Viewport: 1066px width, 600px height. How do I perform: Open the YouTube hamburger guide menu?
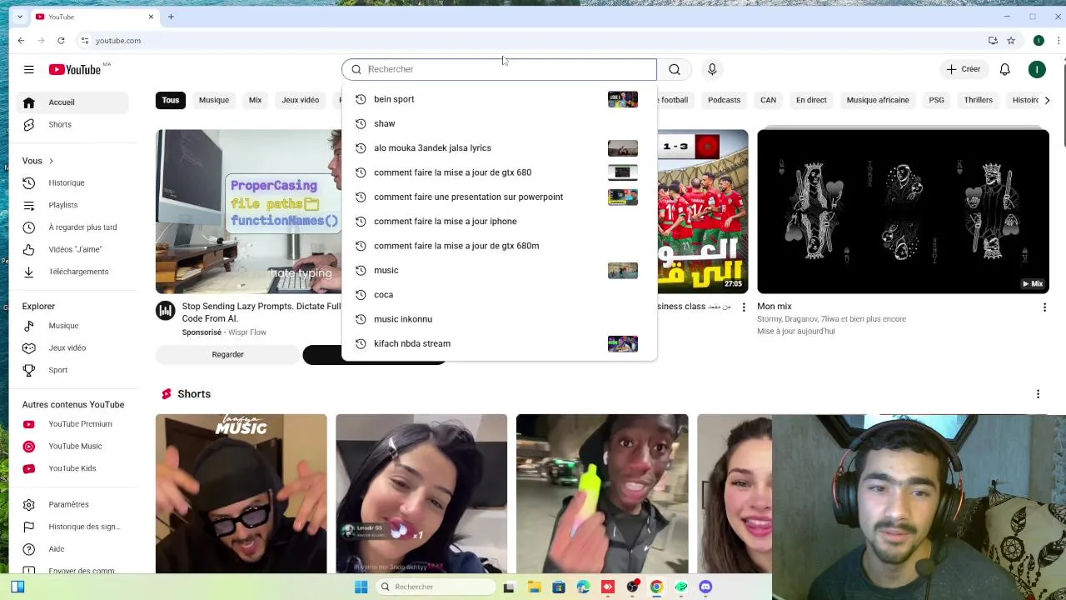click(x=28, y=69)
